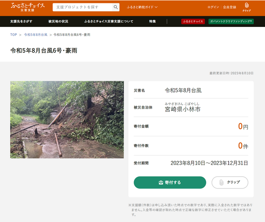Select 被災地の状況 menu item
The width and height of the screenshot is (265, 222).
pos(58,21)
